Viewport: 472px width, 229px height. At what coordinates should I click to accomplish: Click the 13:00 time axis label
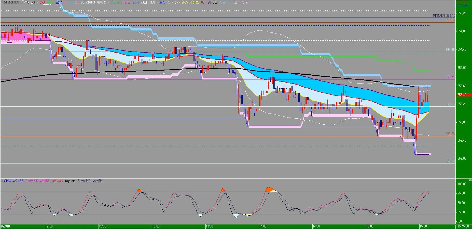[x=156, y=226]
